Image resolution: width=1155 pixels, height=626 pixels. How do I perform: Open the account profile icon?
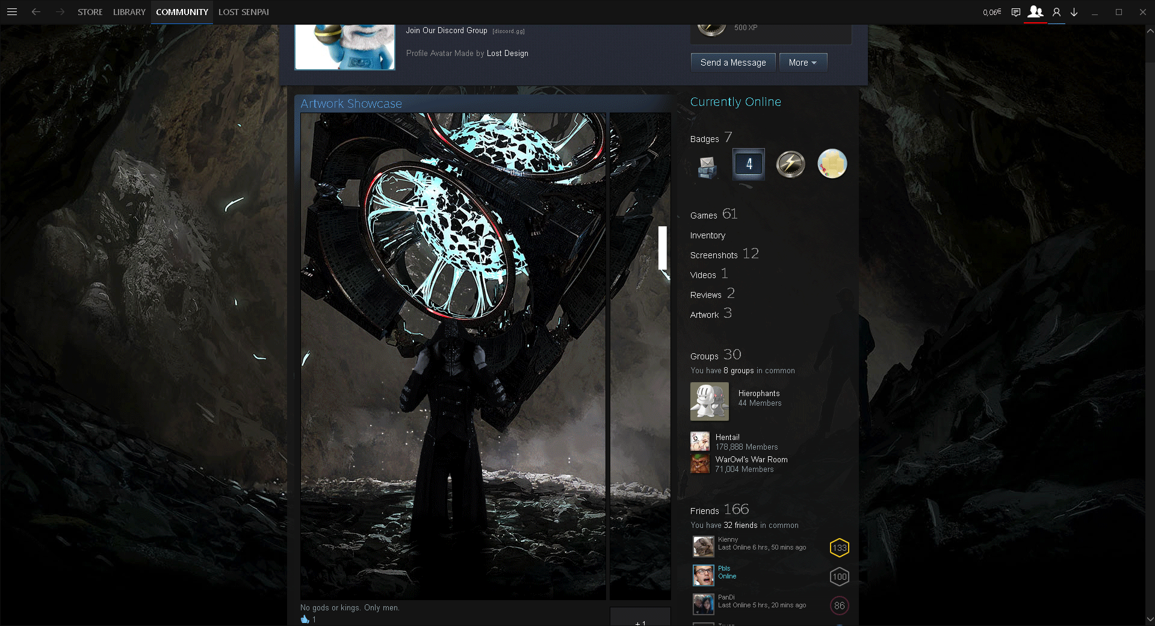(x=1056, y=12)
